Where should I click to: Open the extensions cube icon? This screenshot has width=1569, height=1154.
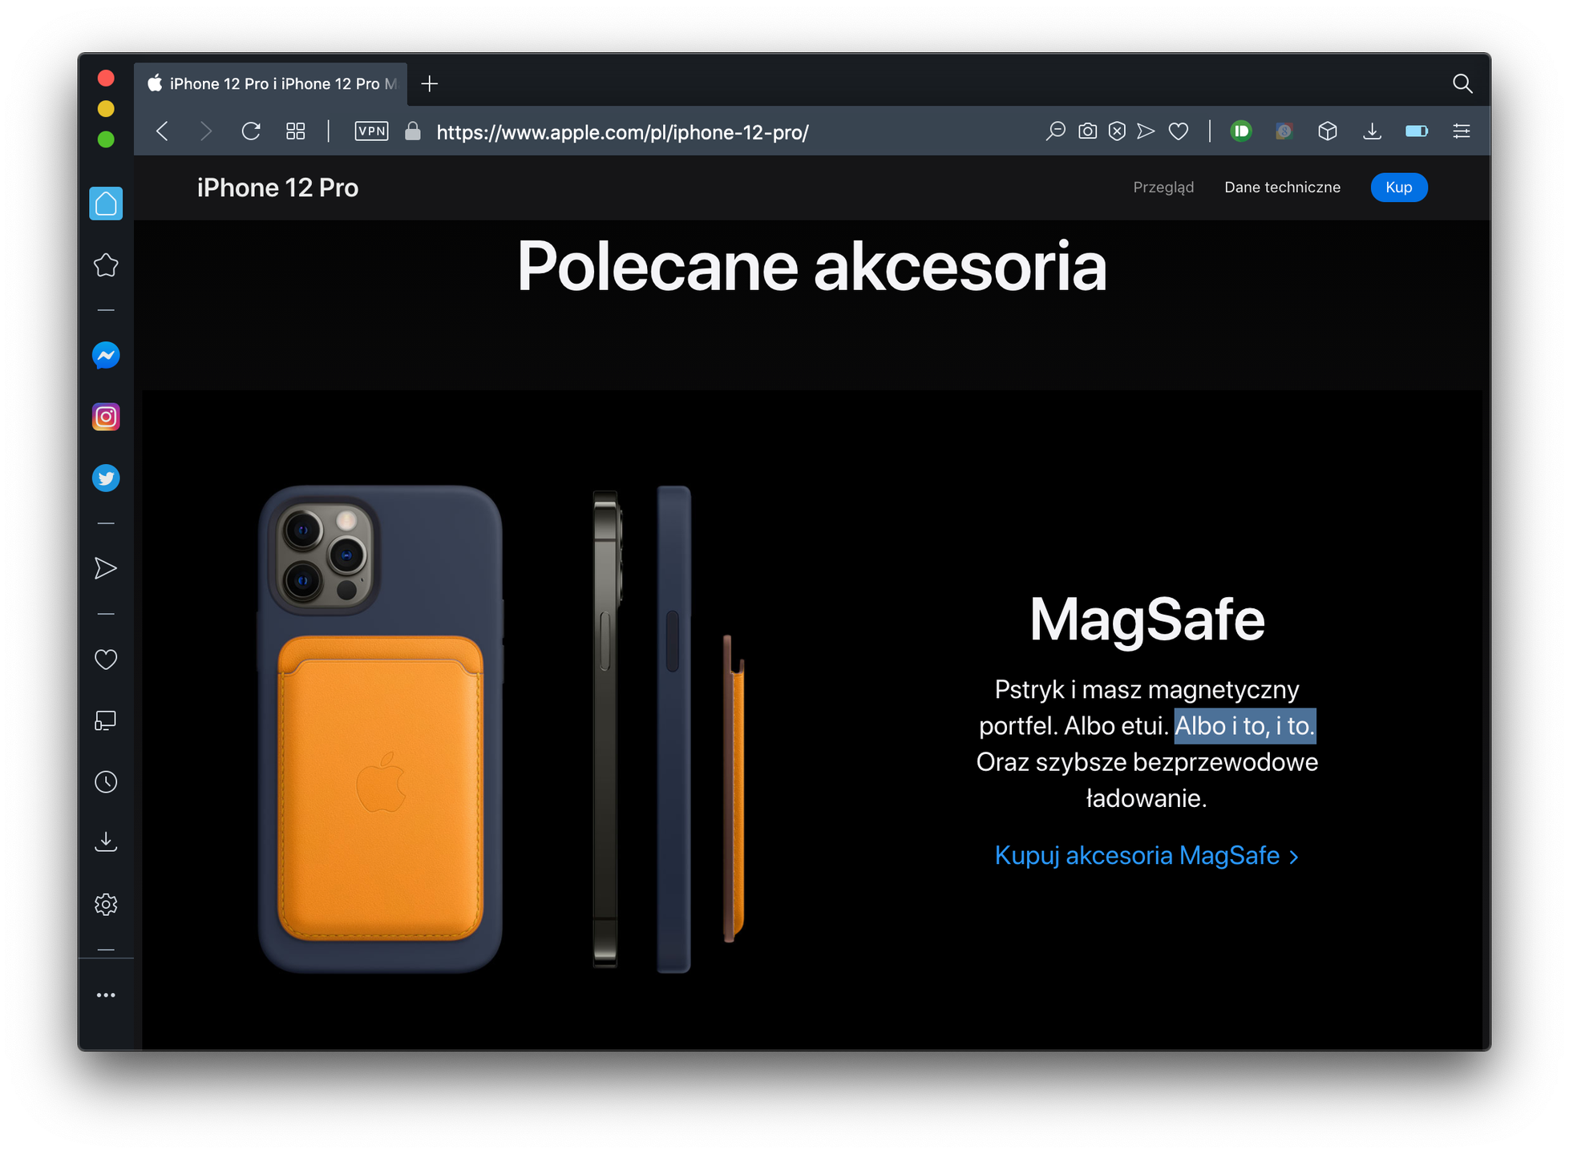pyautogui.click(x=1328, y=131)
